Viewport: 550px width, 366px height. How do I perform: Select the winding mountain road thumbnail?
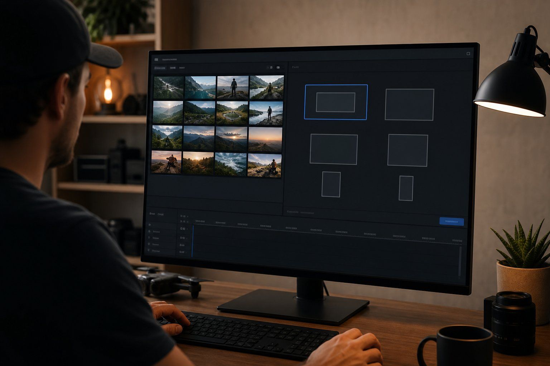169,87
